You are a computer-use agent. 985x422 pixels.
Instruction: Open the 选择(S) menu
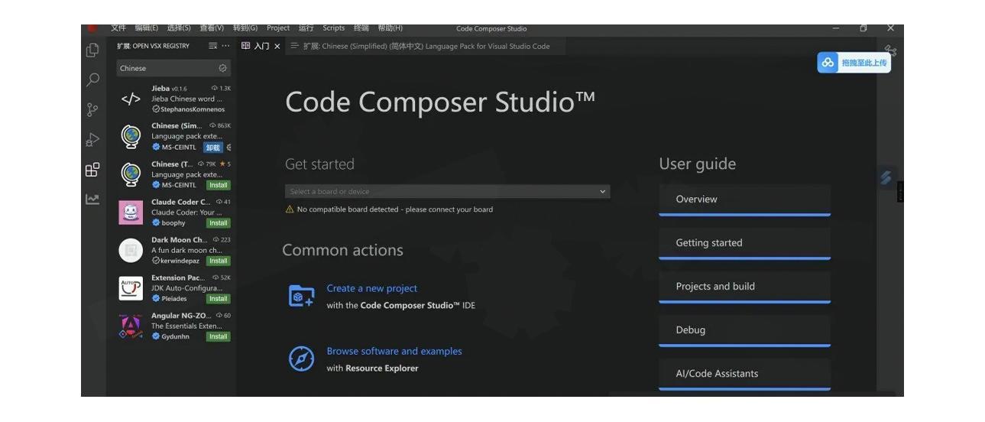tap(179, 28)
